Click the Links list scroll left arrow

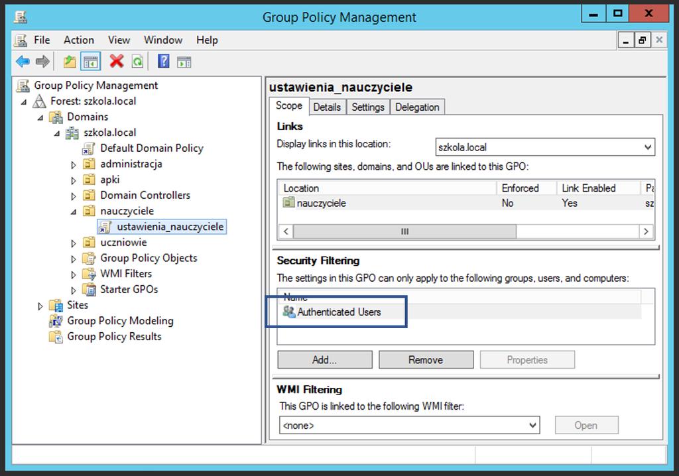[286, 231]
